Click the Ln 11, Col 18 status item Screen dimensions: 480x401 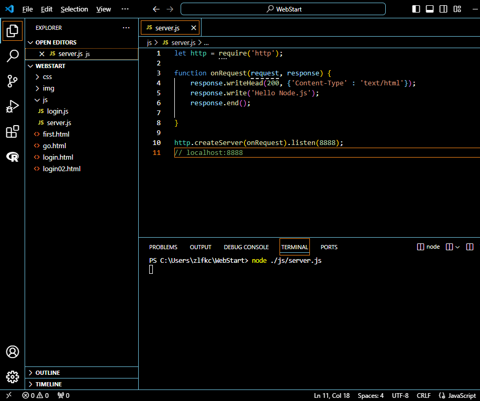[x=332, y=395]
